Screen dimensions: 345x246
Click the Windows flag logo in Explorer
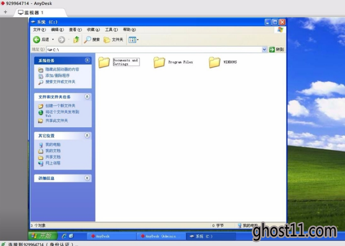point(280,29)
